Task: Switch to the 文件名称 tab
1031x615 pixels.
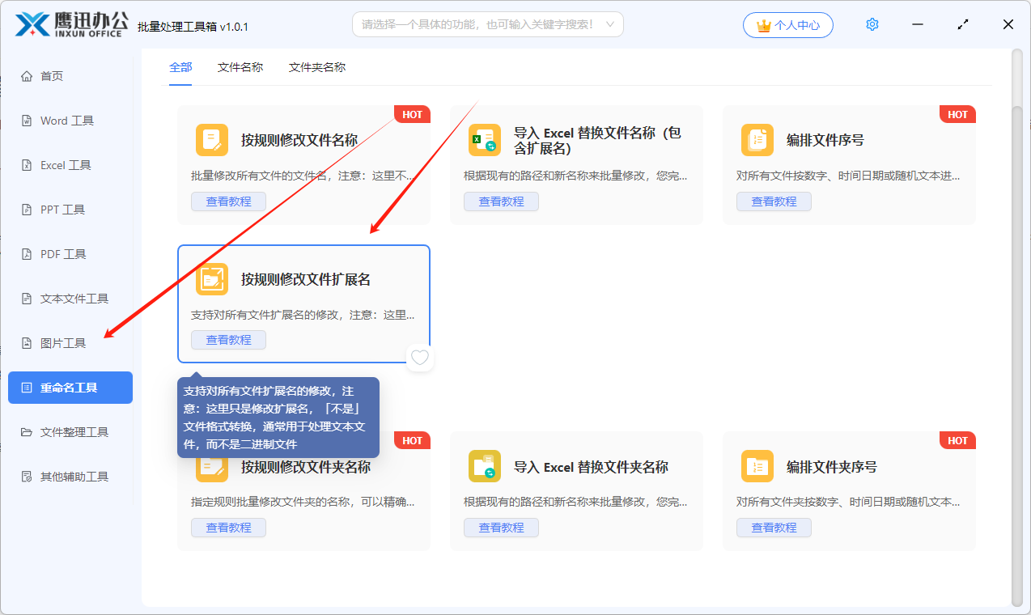Action: pyautogui.click(x=240, y=67)
